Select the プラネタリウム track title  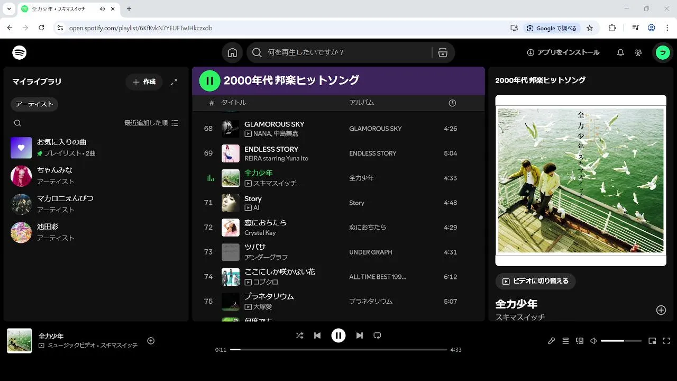tap(269, 296)
